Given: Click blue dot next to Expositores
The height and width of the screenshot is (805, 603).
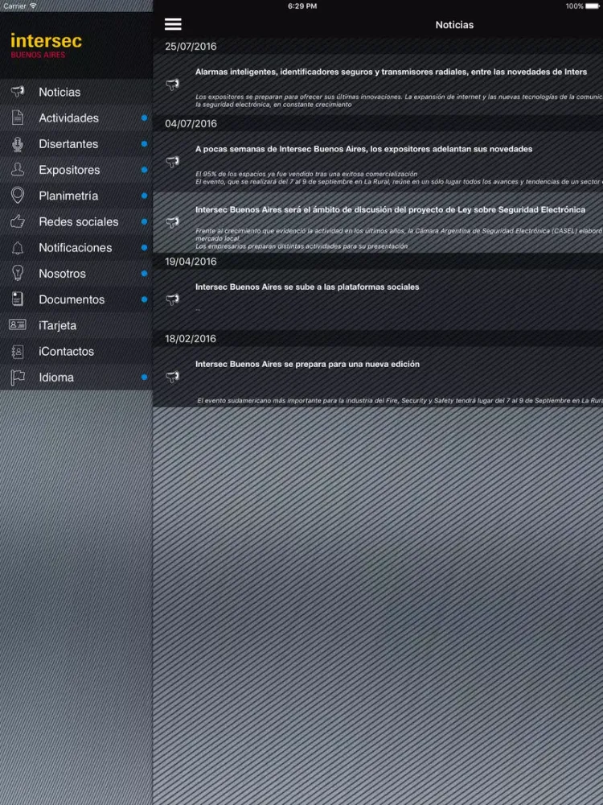Looking at the screenshot, I should tap(144, 170).
